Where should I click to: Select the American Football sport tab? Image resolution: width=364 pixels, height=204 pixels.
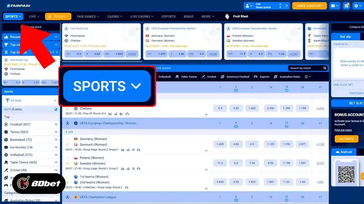(235, 77)
